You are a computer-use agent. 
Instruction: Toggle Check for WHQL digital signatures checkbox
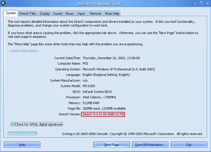coord(12,124)
